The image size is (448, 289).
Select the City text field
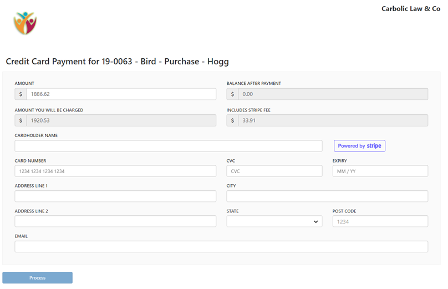(x=327, y=196)
